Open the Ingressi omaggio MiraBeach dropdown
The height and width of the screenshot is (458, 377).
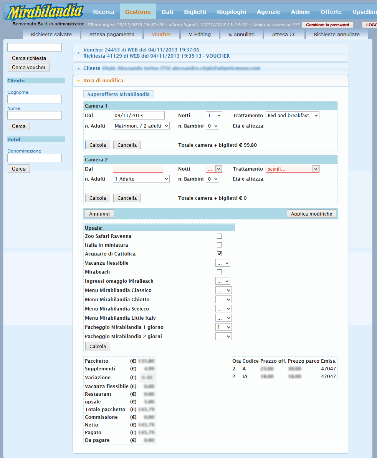(223, 281)
